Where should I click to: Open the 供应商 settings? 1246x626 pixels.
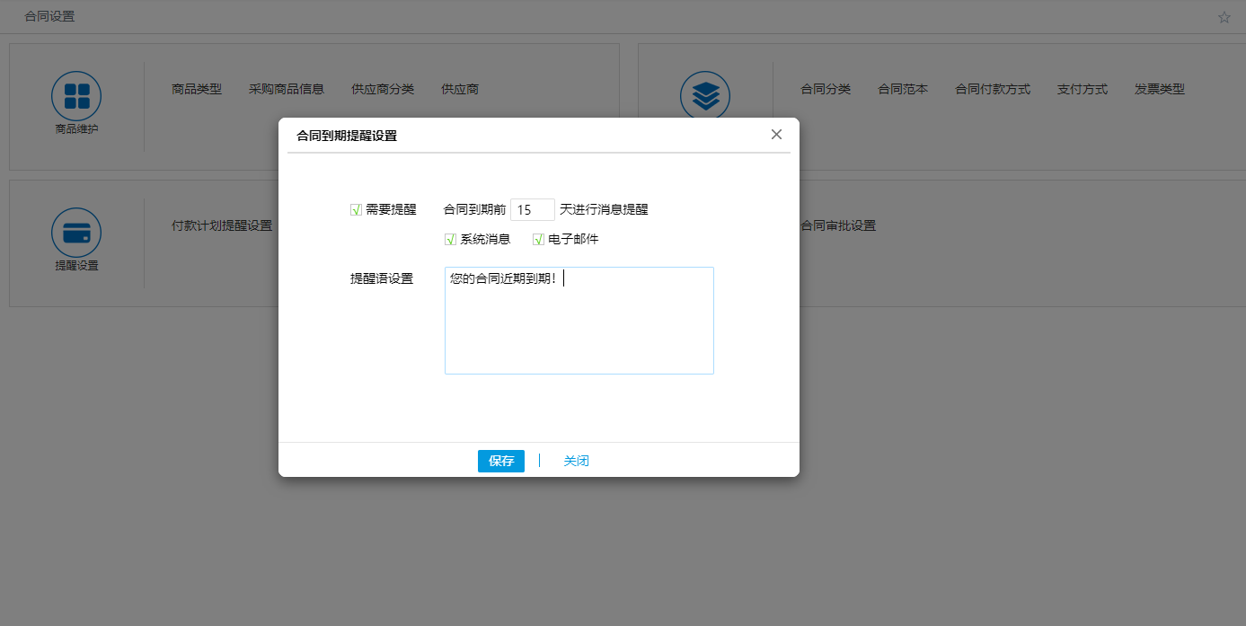(459, 89)
